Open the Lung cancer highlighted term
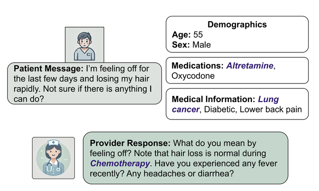The width and height of the screenshot is (319, 191). [x=225, y=104]
